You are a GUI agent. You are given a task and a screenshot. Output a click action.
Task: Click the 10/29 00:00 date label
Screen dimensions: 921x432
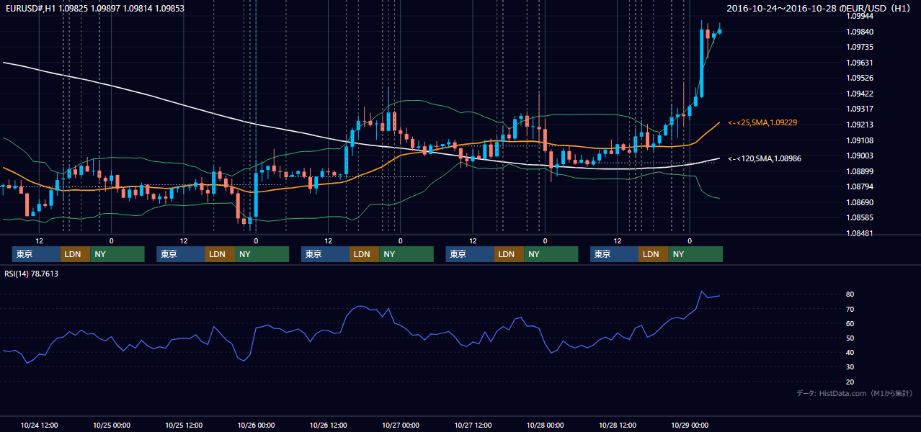click(690, 425)
